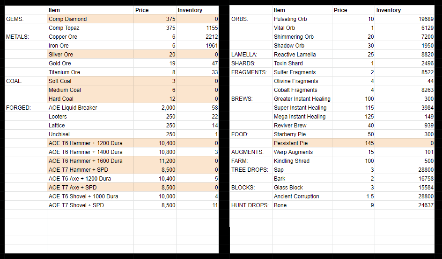
Task: Select the Kindling Shred item cell
Action: point(302,161)
